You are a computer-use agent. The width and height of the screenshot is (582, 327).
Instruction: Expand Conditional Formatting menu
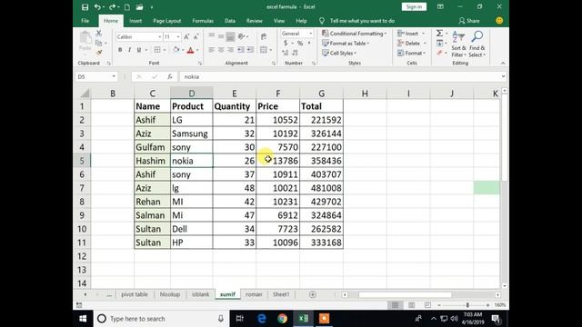(x=355, y=34)
